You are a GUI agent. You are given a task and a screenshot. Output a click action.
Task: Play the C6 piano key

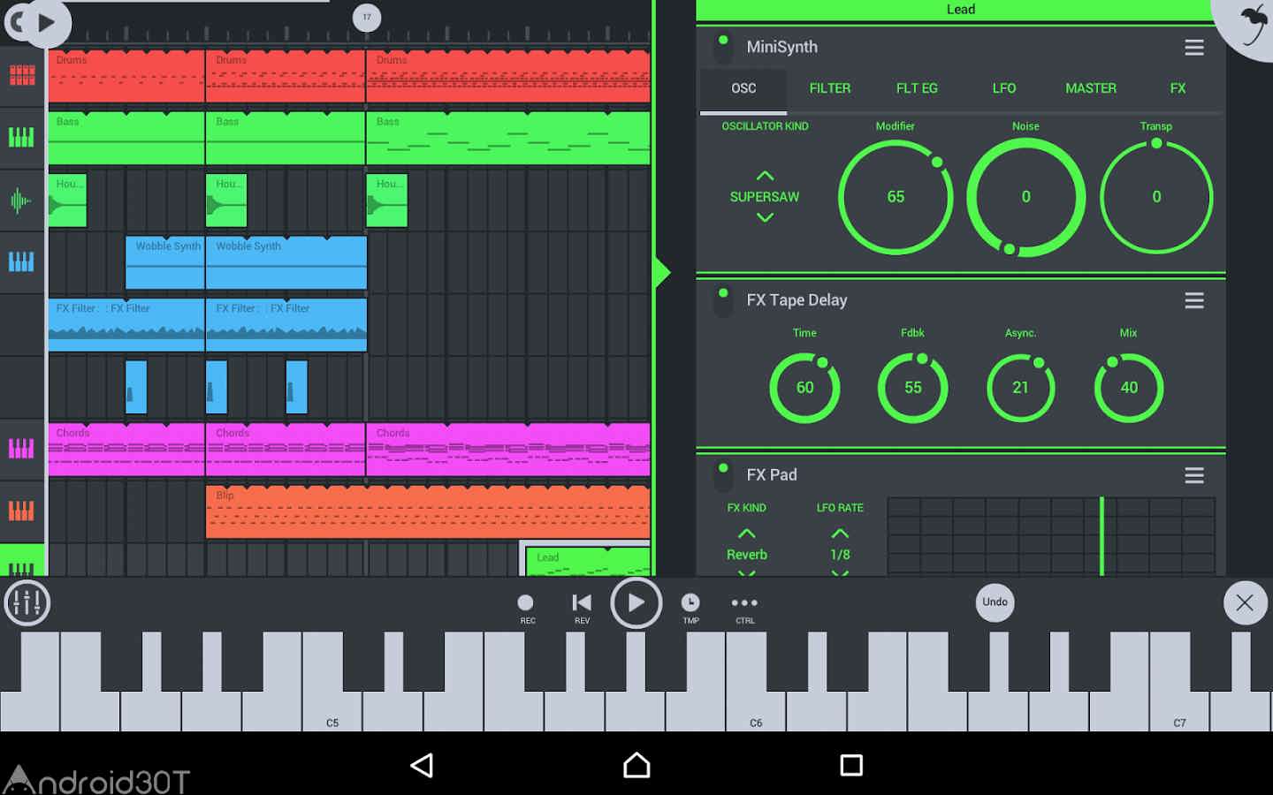pyautogui.click(x=756, y=711)
